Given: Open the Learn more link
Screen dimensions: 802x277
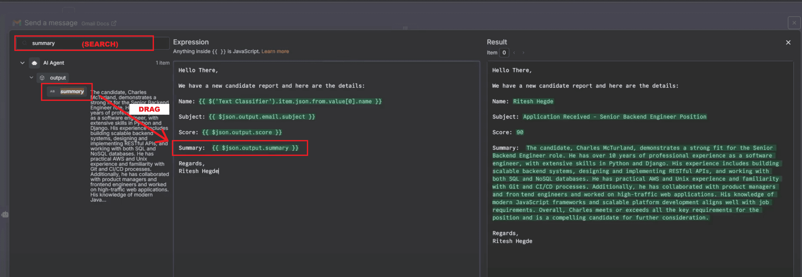Looking at the screenshot, I should point(275,51).
